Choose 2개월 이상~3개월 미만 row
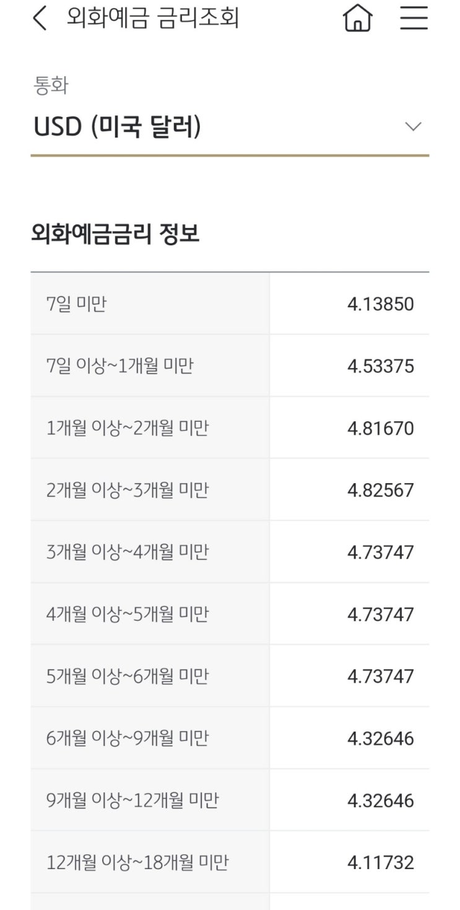This screenshot has height=910, width=460. 128,490
